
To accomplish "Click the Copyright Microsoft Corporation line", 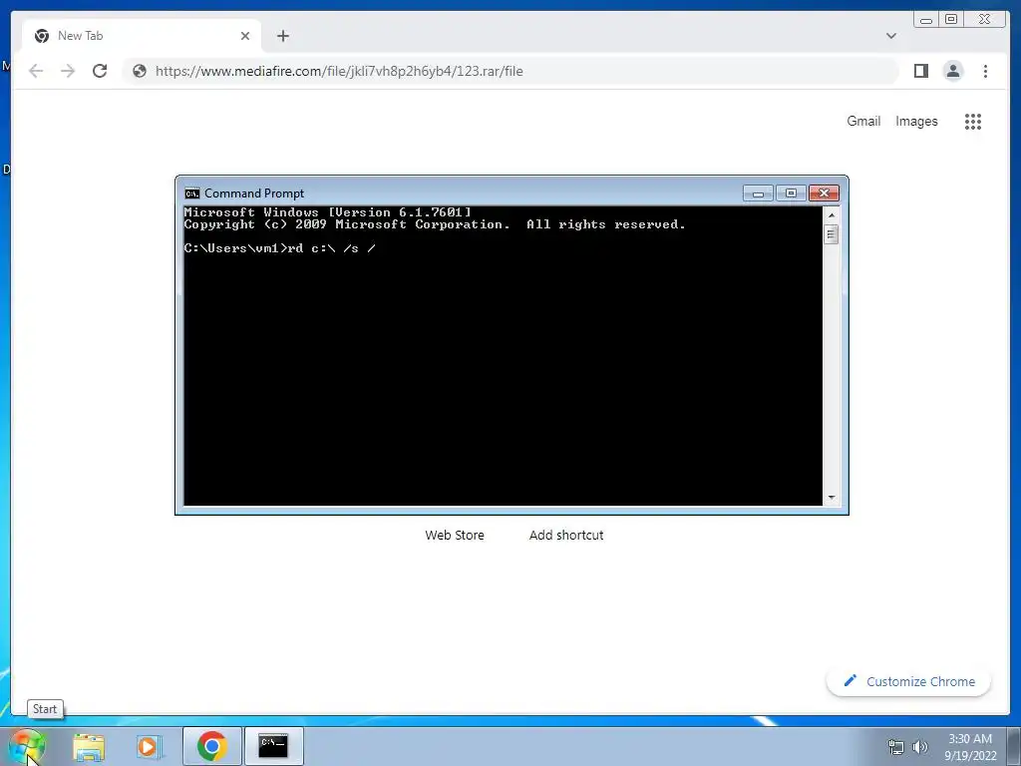I will pyautogui.click(x=435, y=224).
